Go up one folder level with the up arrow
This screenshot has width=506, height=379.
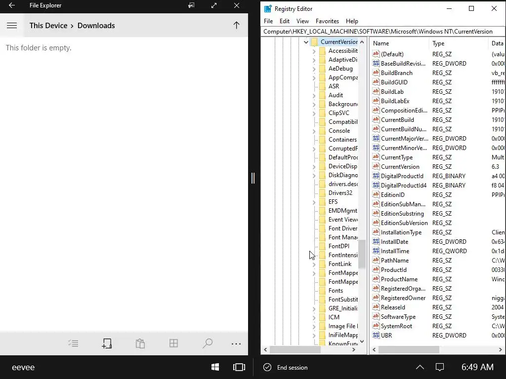236,26
